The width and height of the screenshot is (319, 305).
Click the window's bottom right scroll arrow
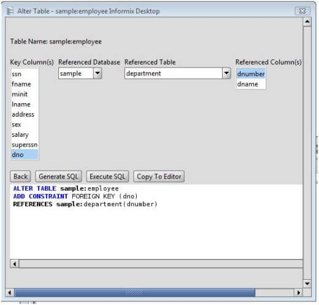[298, 293]
